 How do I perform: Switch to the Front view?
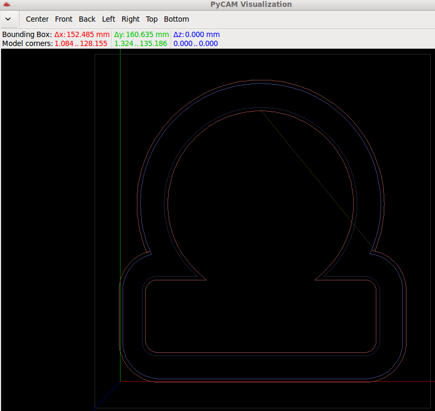point(63,19)
